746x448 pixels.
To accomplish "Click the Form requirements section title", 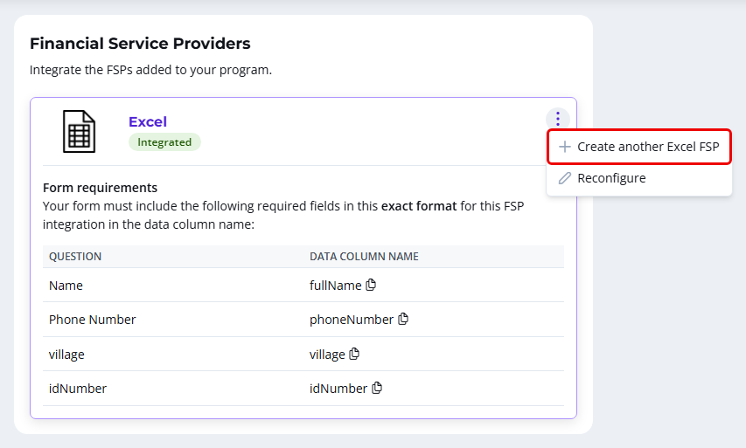I will (x=100, y=188).
